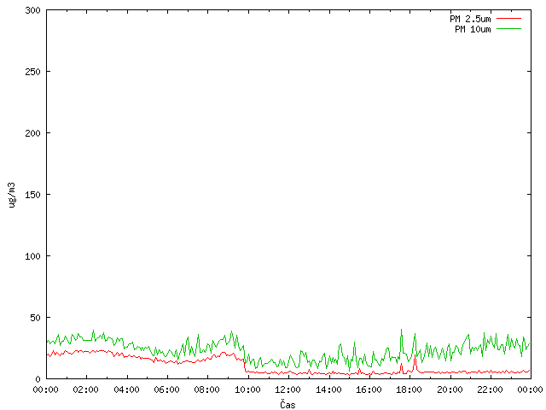Click the 08:00 time axis label
The image size is (546, 410).
(206, 389)
